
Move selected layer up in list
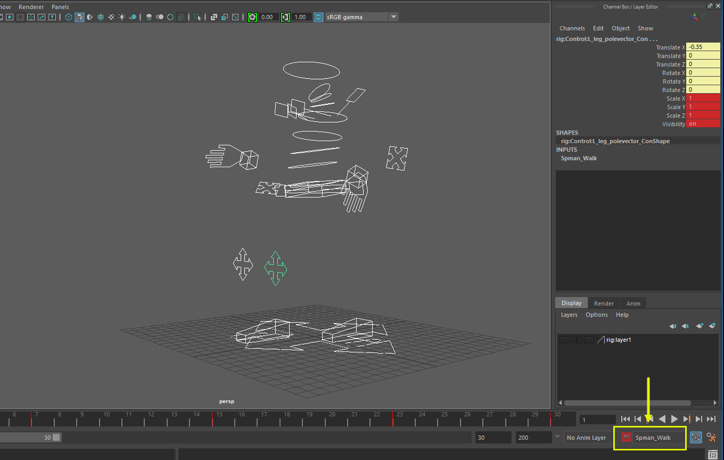point(673,326)
